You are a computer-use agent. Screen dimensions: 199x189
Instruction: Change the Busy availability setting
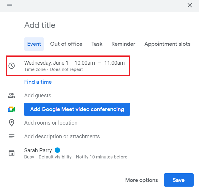[x=29, y=157]
